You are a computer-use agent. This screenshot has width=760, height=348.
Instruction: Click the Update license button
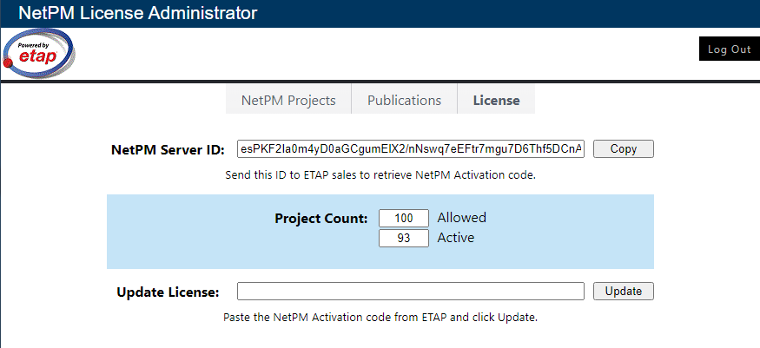624,292
